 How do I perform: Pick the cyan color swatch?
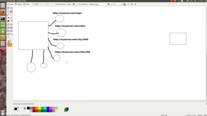point(45,108)
